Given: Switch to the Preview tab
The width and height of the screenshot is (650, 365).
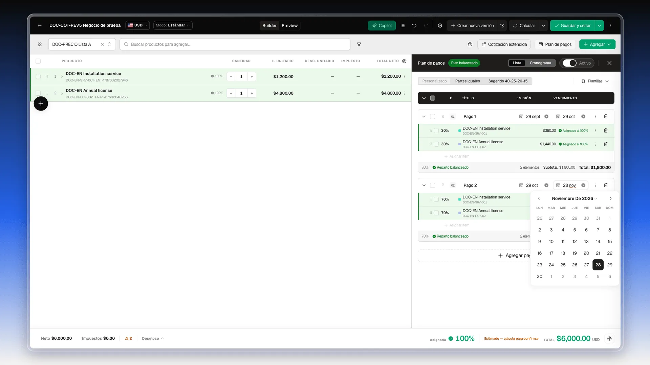Looking at the screenshot, I should [x=289, y=26].
